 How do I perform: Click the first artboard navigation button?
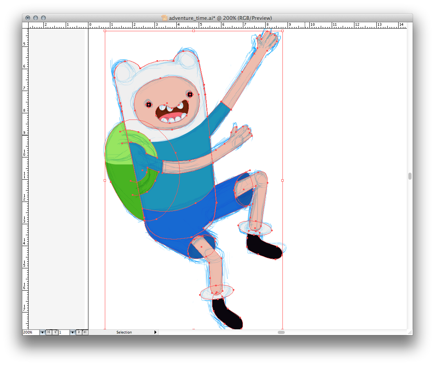pos(49,332)
